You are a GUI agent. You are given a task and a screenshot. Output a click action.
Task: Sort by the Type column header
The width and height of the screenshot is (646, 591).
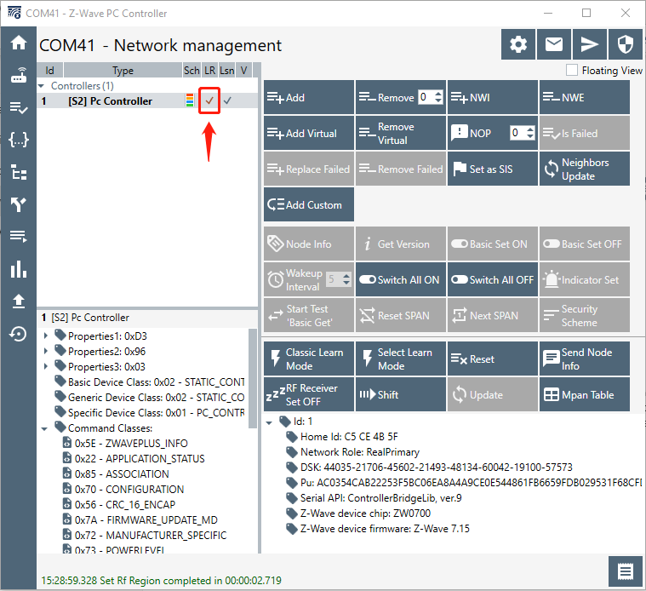tap(123, 71)
